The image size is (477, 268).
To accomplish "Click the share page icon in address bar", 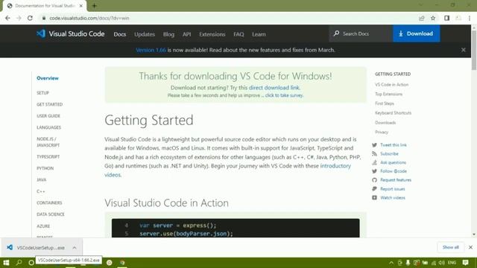I will [422, 18].
